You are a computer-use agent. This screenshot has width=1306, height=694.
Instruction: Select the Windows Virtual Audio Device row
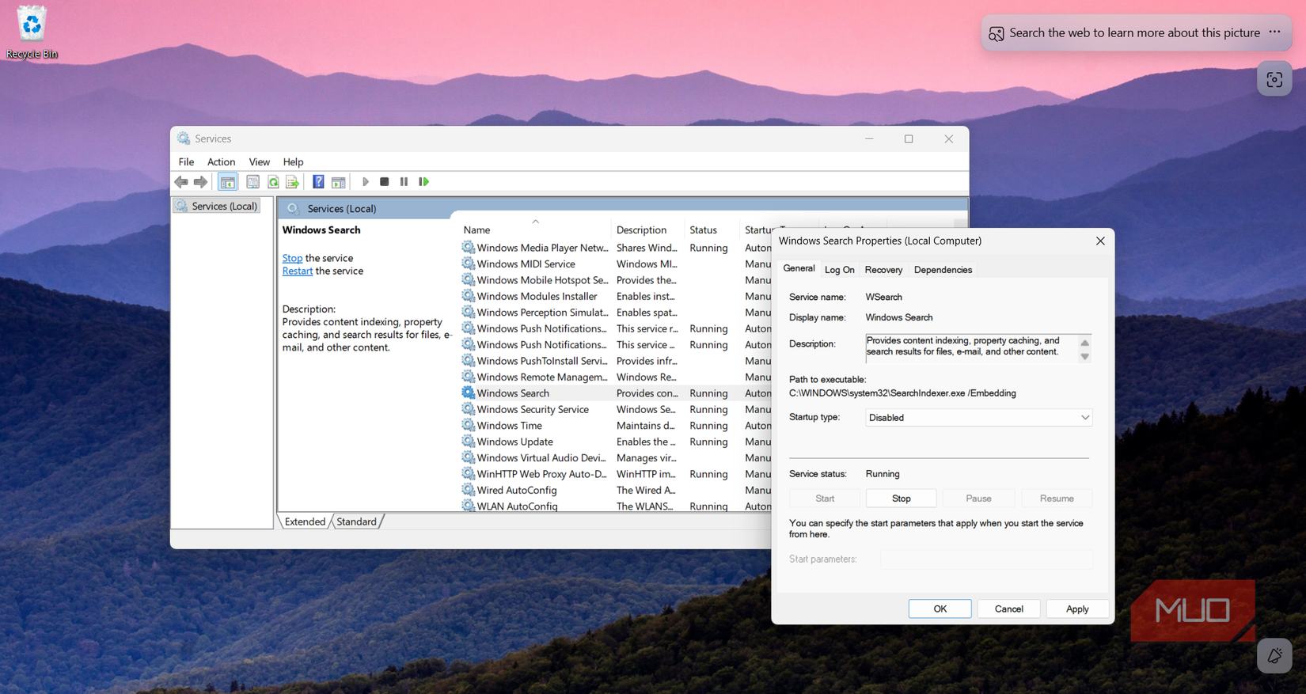point(615,457)
